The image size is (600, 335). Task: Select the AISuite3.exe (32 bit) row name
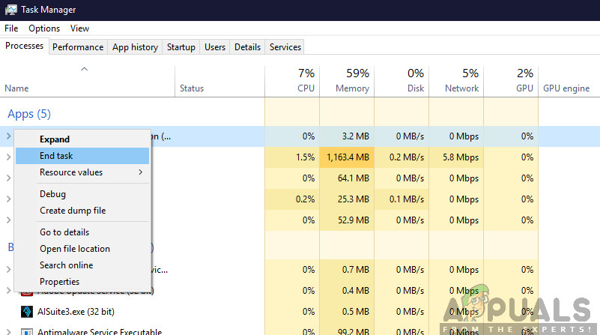tap(76, 312)
